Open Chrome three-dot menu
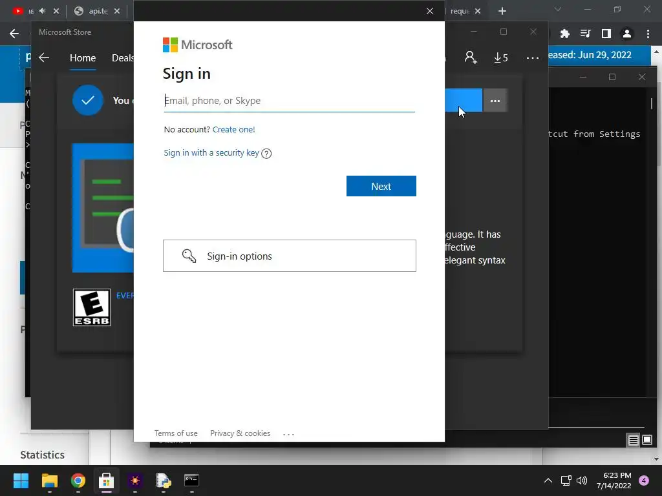The height and width of the screenshot is (496, 662). tap(648, 34)
